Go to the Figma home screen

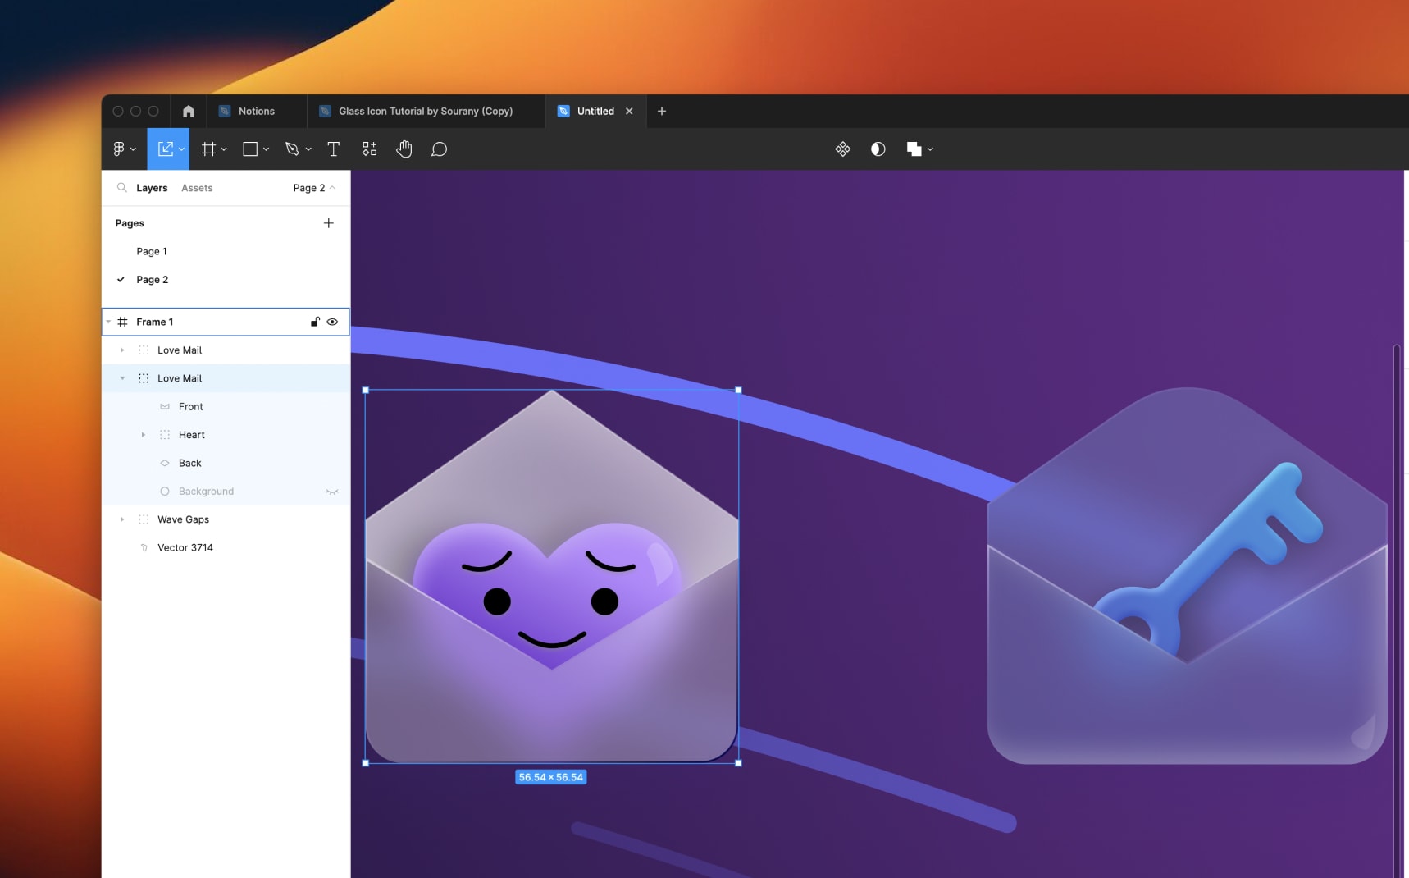(188, 111)
